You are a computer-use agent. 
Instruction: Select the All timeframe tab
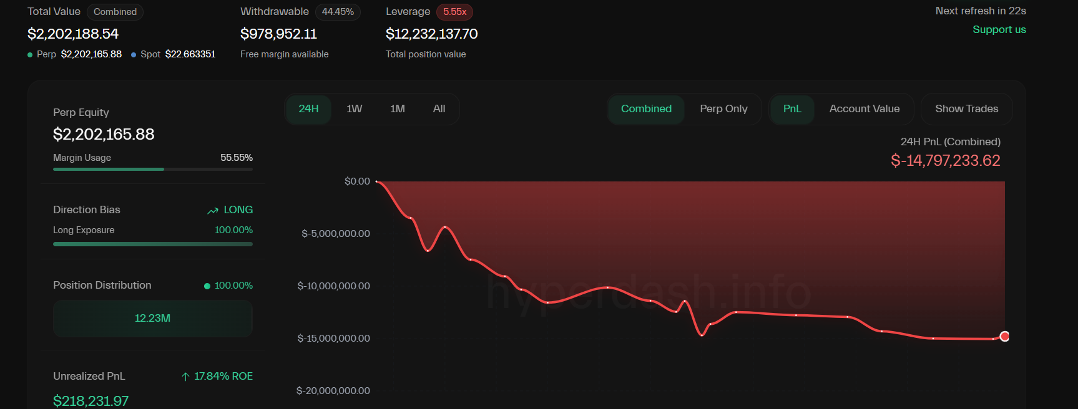click(439, 109)
